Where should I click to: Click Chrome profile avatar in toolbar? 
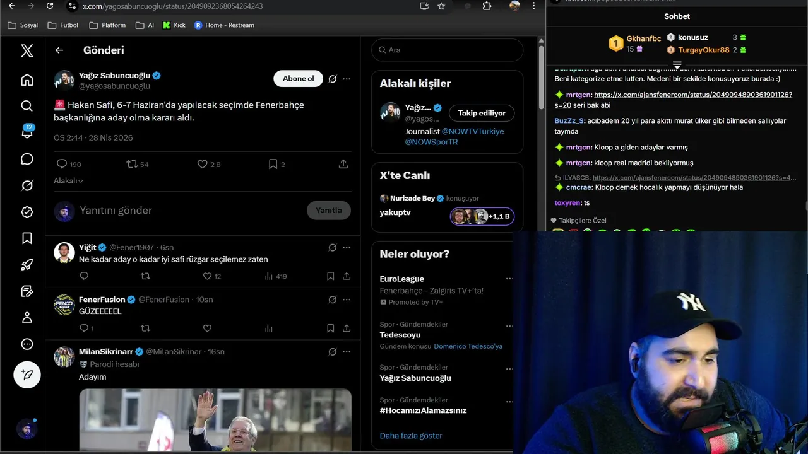515,6
